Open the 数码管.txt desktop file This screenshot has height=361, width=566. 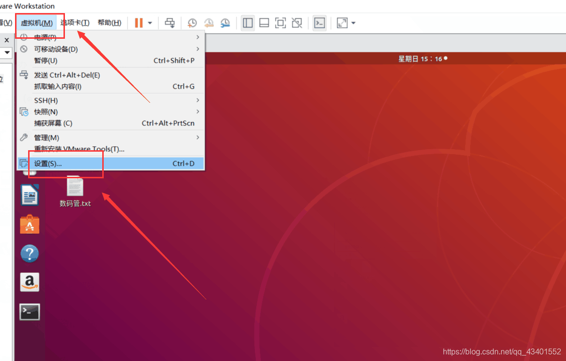[x=75, y=192]
